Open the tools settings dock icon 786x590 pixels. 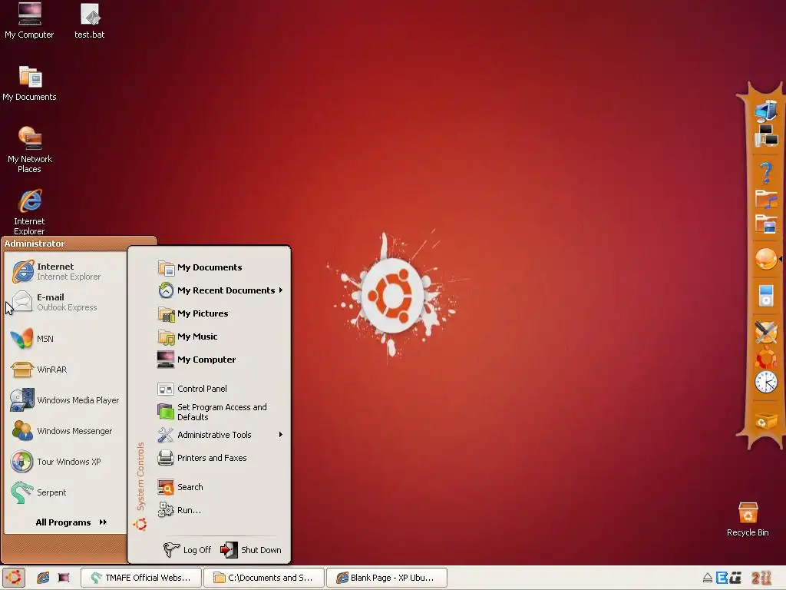pos(766,332)
